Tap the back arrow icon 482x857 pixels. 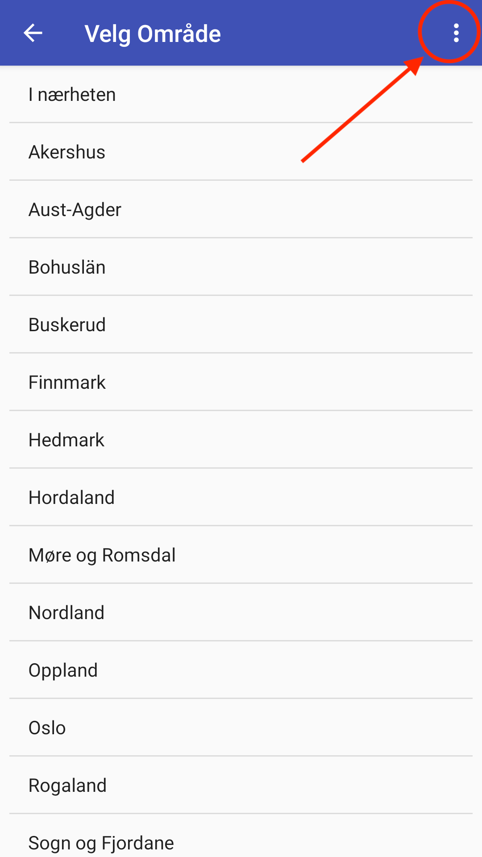point(33,33)
